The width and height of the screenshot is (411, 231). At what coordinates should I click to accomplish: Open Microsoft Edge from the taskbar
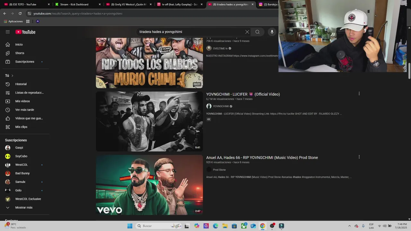215,226
